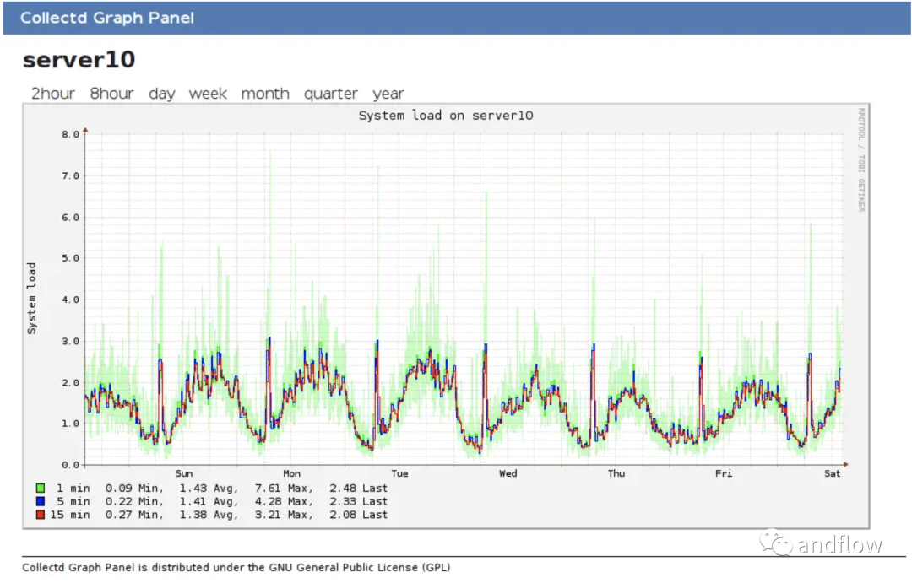Image resolution: width=912 pixels, height=583 pixels.
Task: View the year time range
Action: coord(388,94)
